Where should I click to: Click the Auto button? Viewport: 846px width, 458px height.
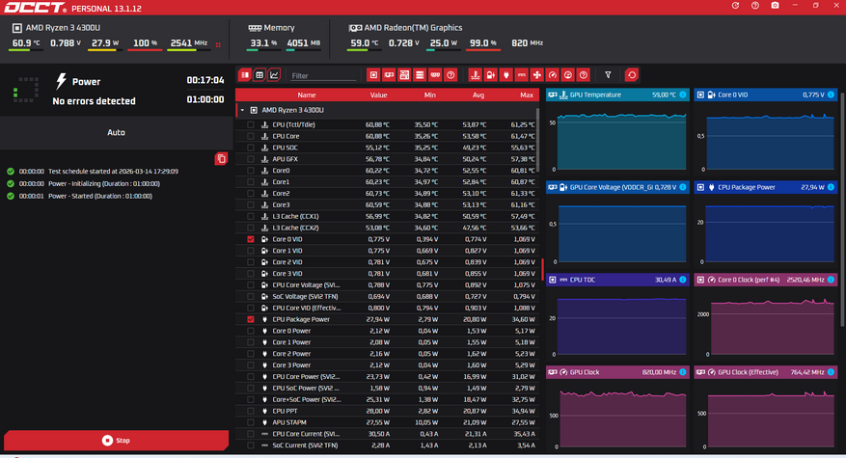pyautogui.click(x=116, y=132)
